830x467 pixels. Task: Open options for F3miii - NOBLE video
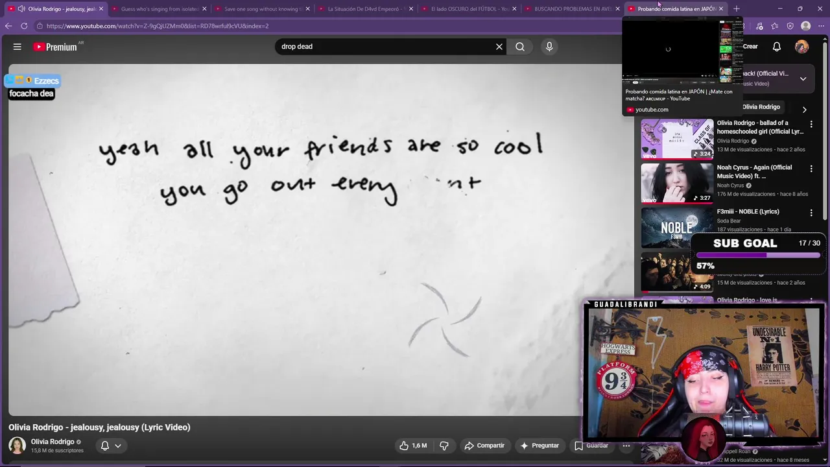(x=811, y=213)
